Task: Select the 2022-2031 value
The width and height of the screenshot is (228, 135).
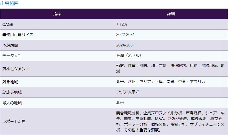Action: (x=125, y=35)
